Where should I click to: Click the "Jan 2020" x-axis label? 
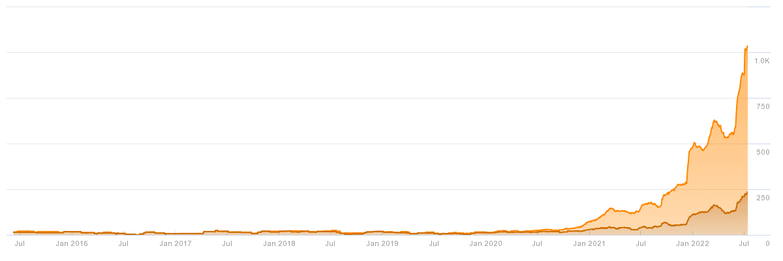485,243
